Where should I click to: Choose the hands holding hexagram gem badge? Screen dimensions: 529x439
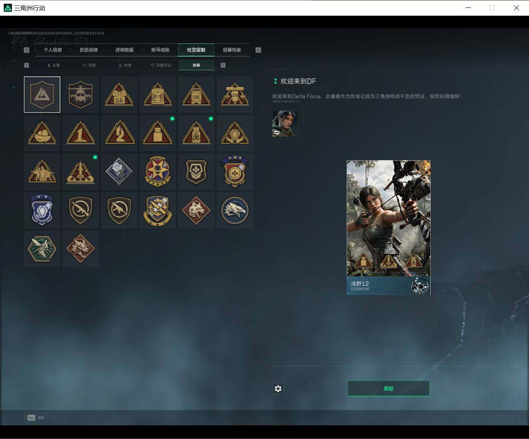pyautogui.click(x=235, y=133)
